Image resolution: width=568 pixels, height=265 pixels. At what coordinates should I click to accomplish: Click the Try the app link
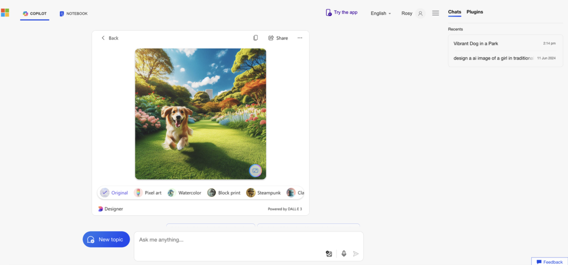click(341, 13)
